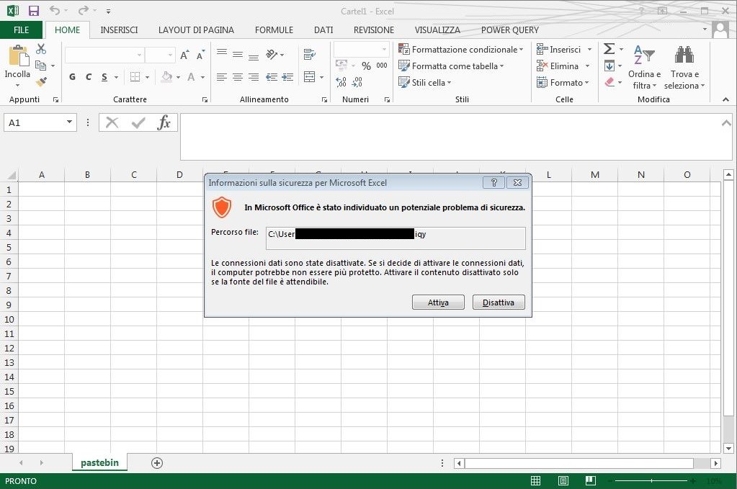Toggle bold (G) formatting

(x=72, y=77)
